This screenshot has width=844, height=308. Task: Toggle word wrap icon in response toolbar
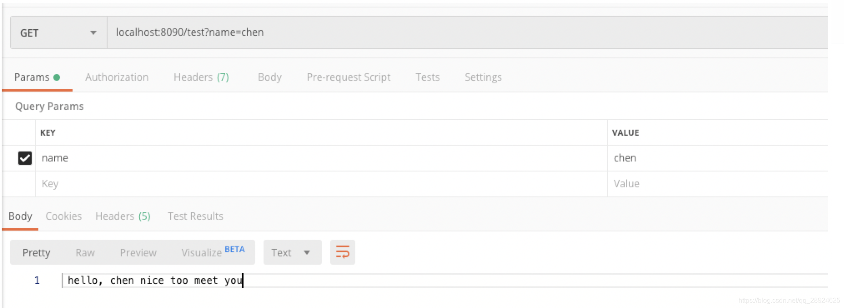(x=342, y=252)
